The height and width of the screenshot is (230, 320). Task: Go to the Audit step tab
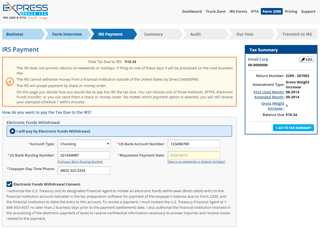click(205, 34)
